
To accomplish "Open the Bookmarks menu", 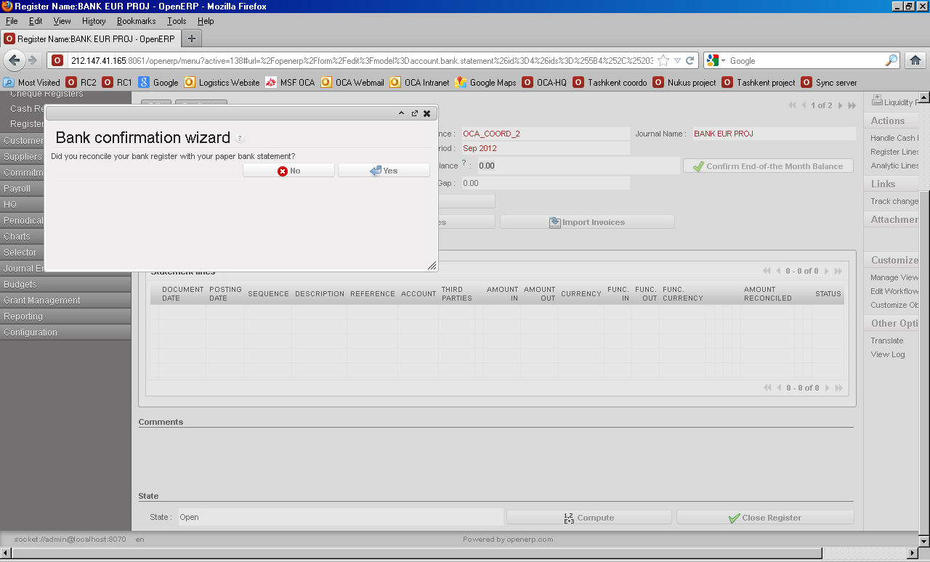I will coord(137,21).
